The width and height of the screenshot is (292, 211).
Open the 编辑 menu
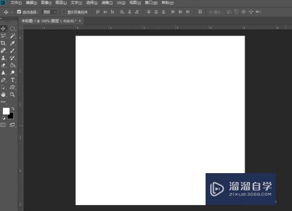click(32, 3)
